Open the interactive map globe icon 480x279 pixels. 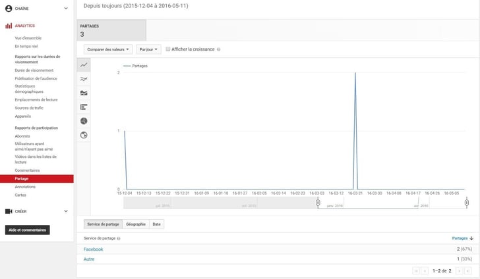tap(84, 135)
